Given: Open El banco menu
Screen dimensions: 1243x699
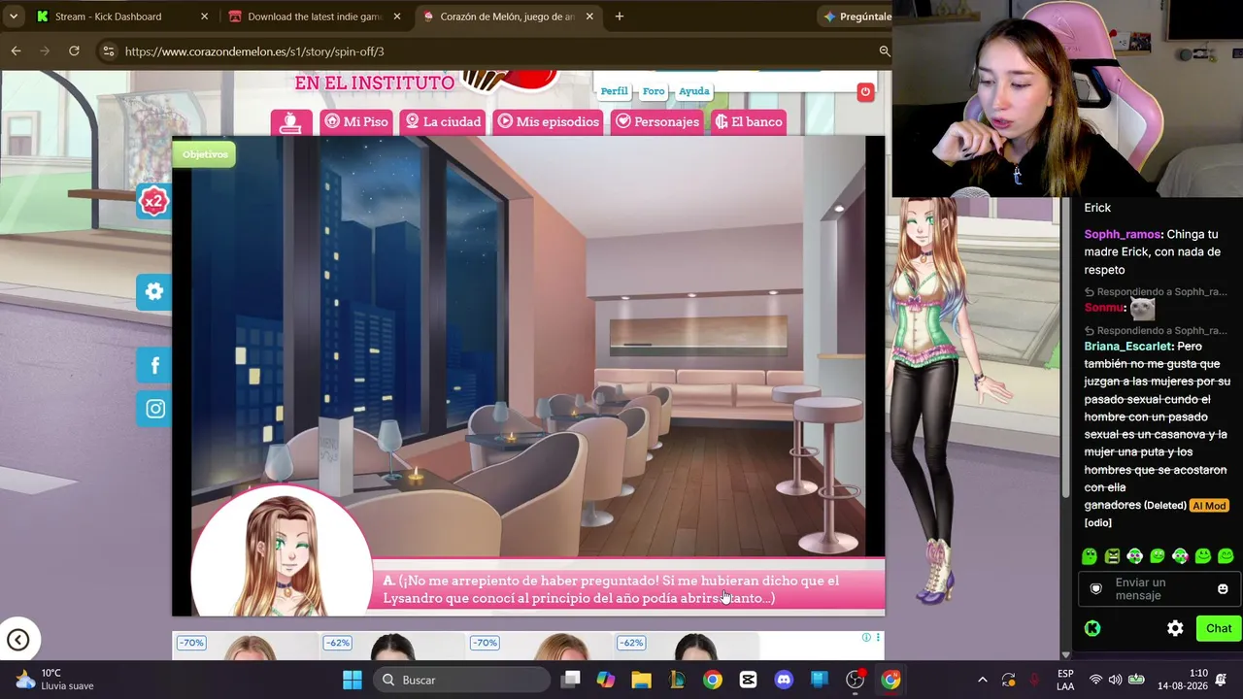Looking at the screenshot, I should [x=748, y=121].
